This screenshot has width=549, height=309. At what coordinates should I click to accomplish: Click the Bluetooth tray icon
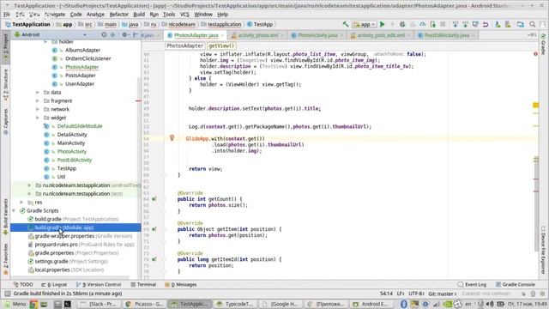[x=403, y=304]
